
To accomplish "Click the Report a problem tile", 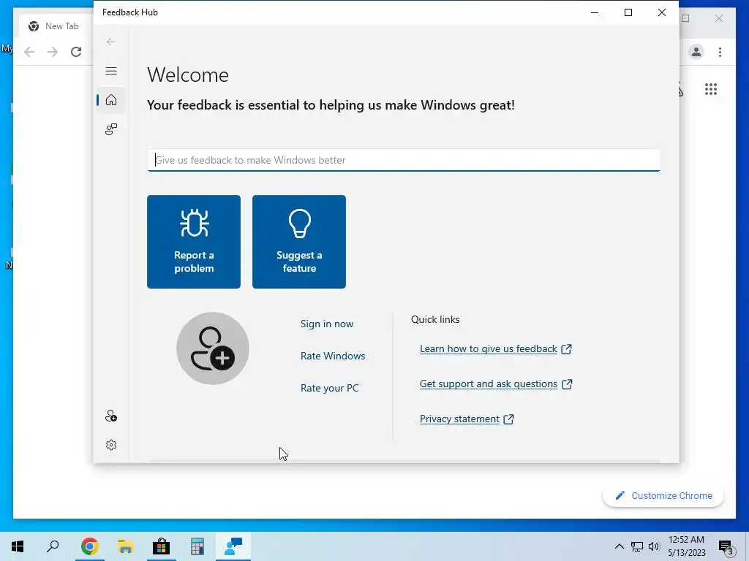I will tap(193, 241).
